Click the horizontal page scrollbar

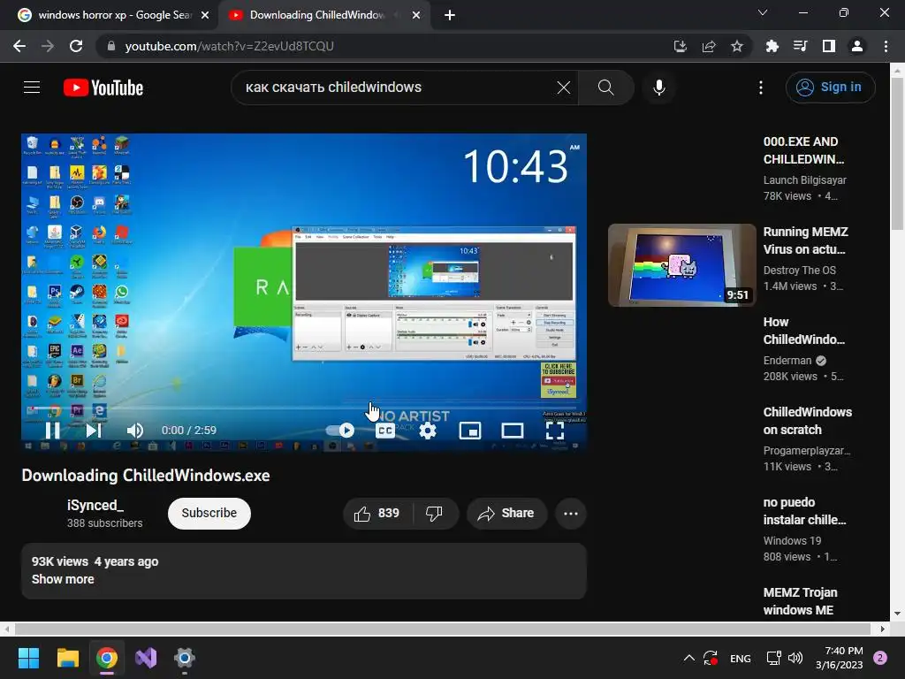tap(442, 629)
